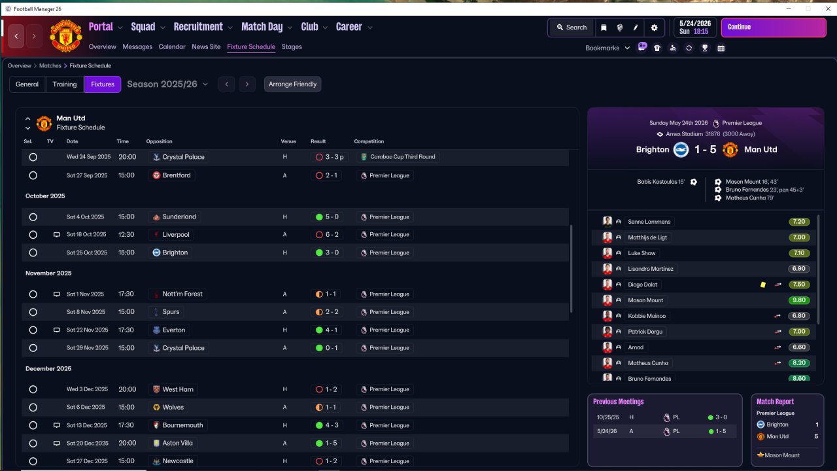Switch to the General tab

tap(27, 84)
